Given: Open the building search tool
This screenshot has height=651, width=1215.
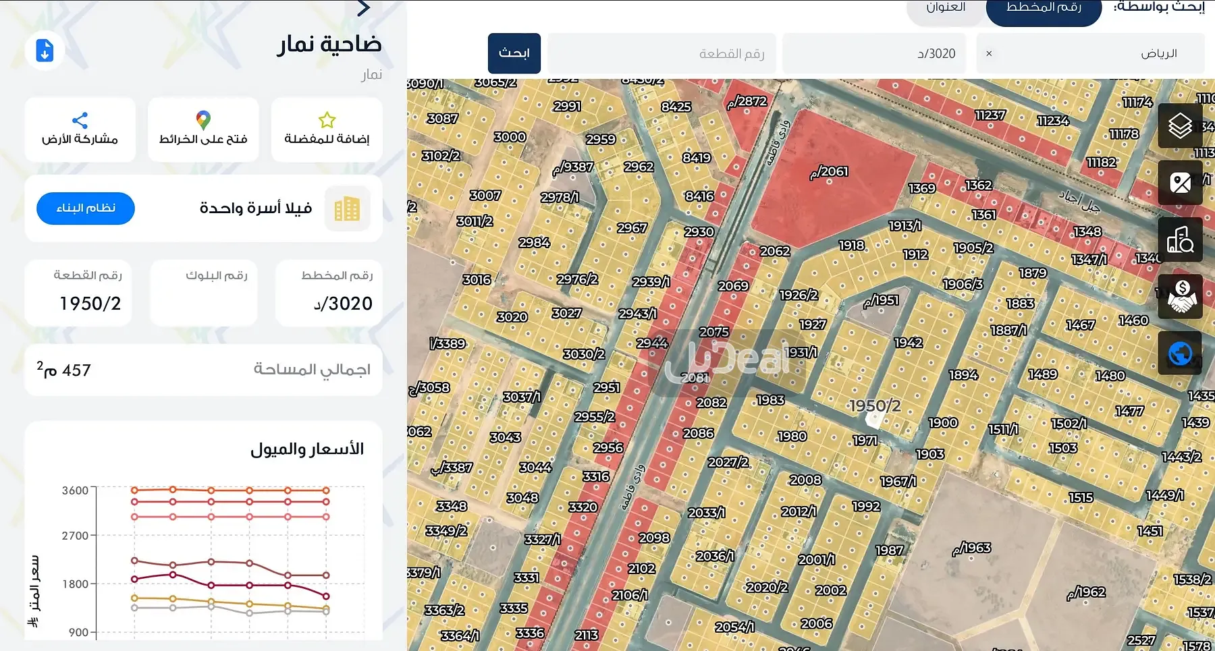Looking at the screenshot, I should (1180, 239).
